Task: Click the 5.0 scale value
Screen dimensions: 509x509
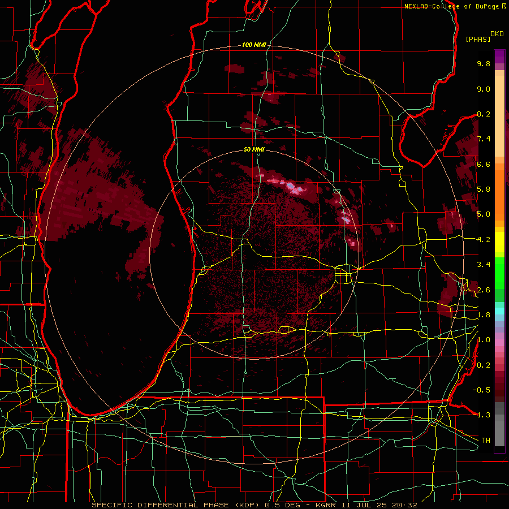Action: click(x=484, y=214)
